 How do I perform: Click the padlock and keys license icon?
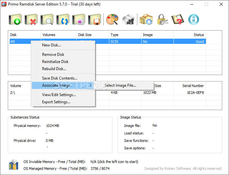(162, 19)
